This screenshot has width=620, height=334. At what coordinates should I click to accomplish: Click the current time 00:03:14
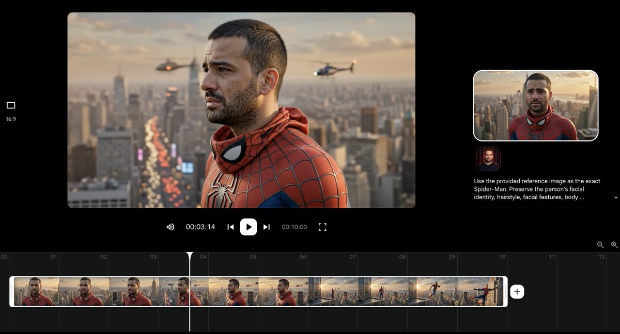pyautogui.click(x=200, y=227)
